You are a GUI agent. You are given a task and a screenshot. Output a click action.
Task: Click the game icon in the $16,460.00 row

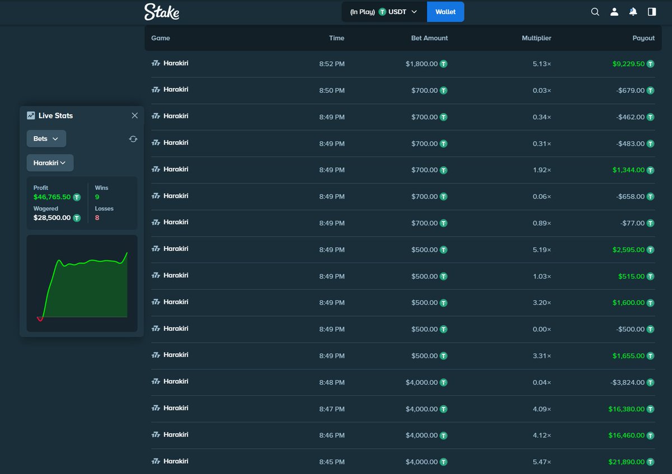pyautogui.click(x=156, y=435)
